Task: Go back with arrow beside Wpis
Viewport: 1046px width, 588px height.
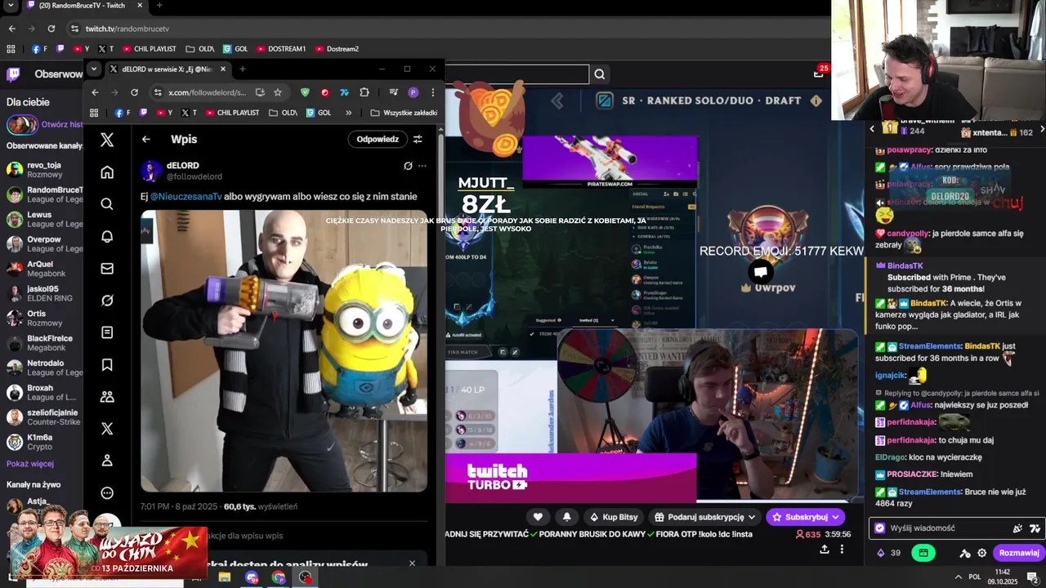Action: [145, 139]
